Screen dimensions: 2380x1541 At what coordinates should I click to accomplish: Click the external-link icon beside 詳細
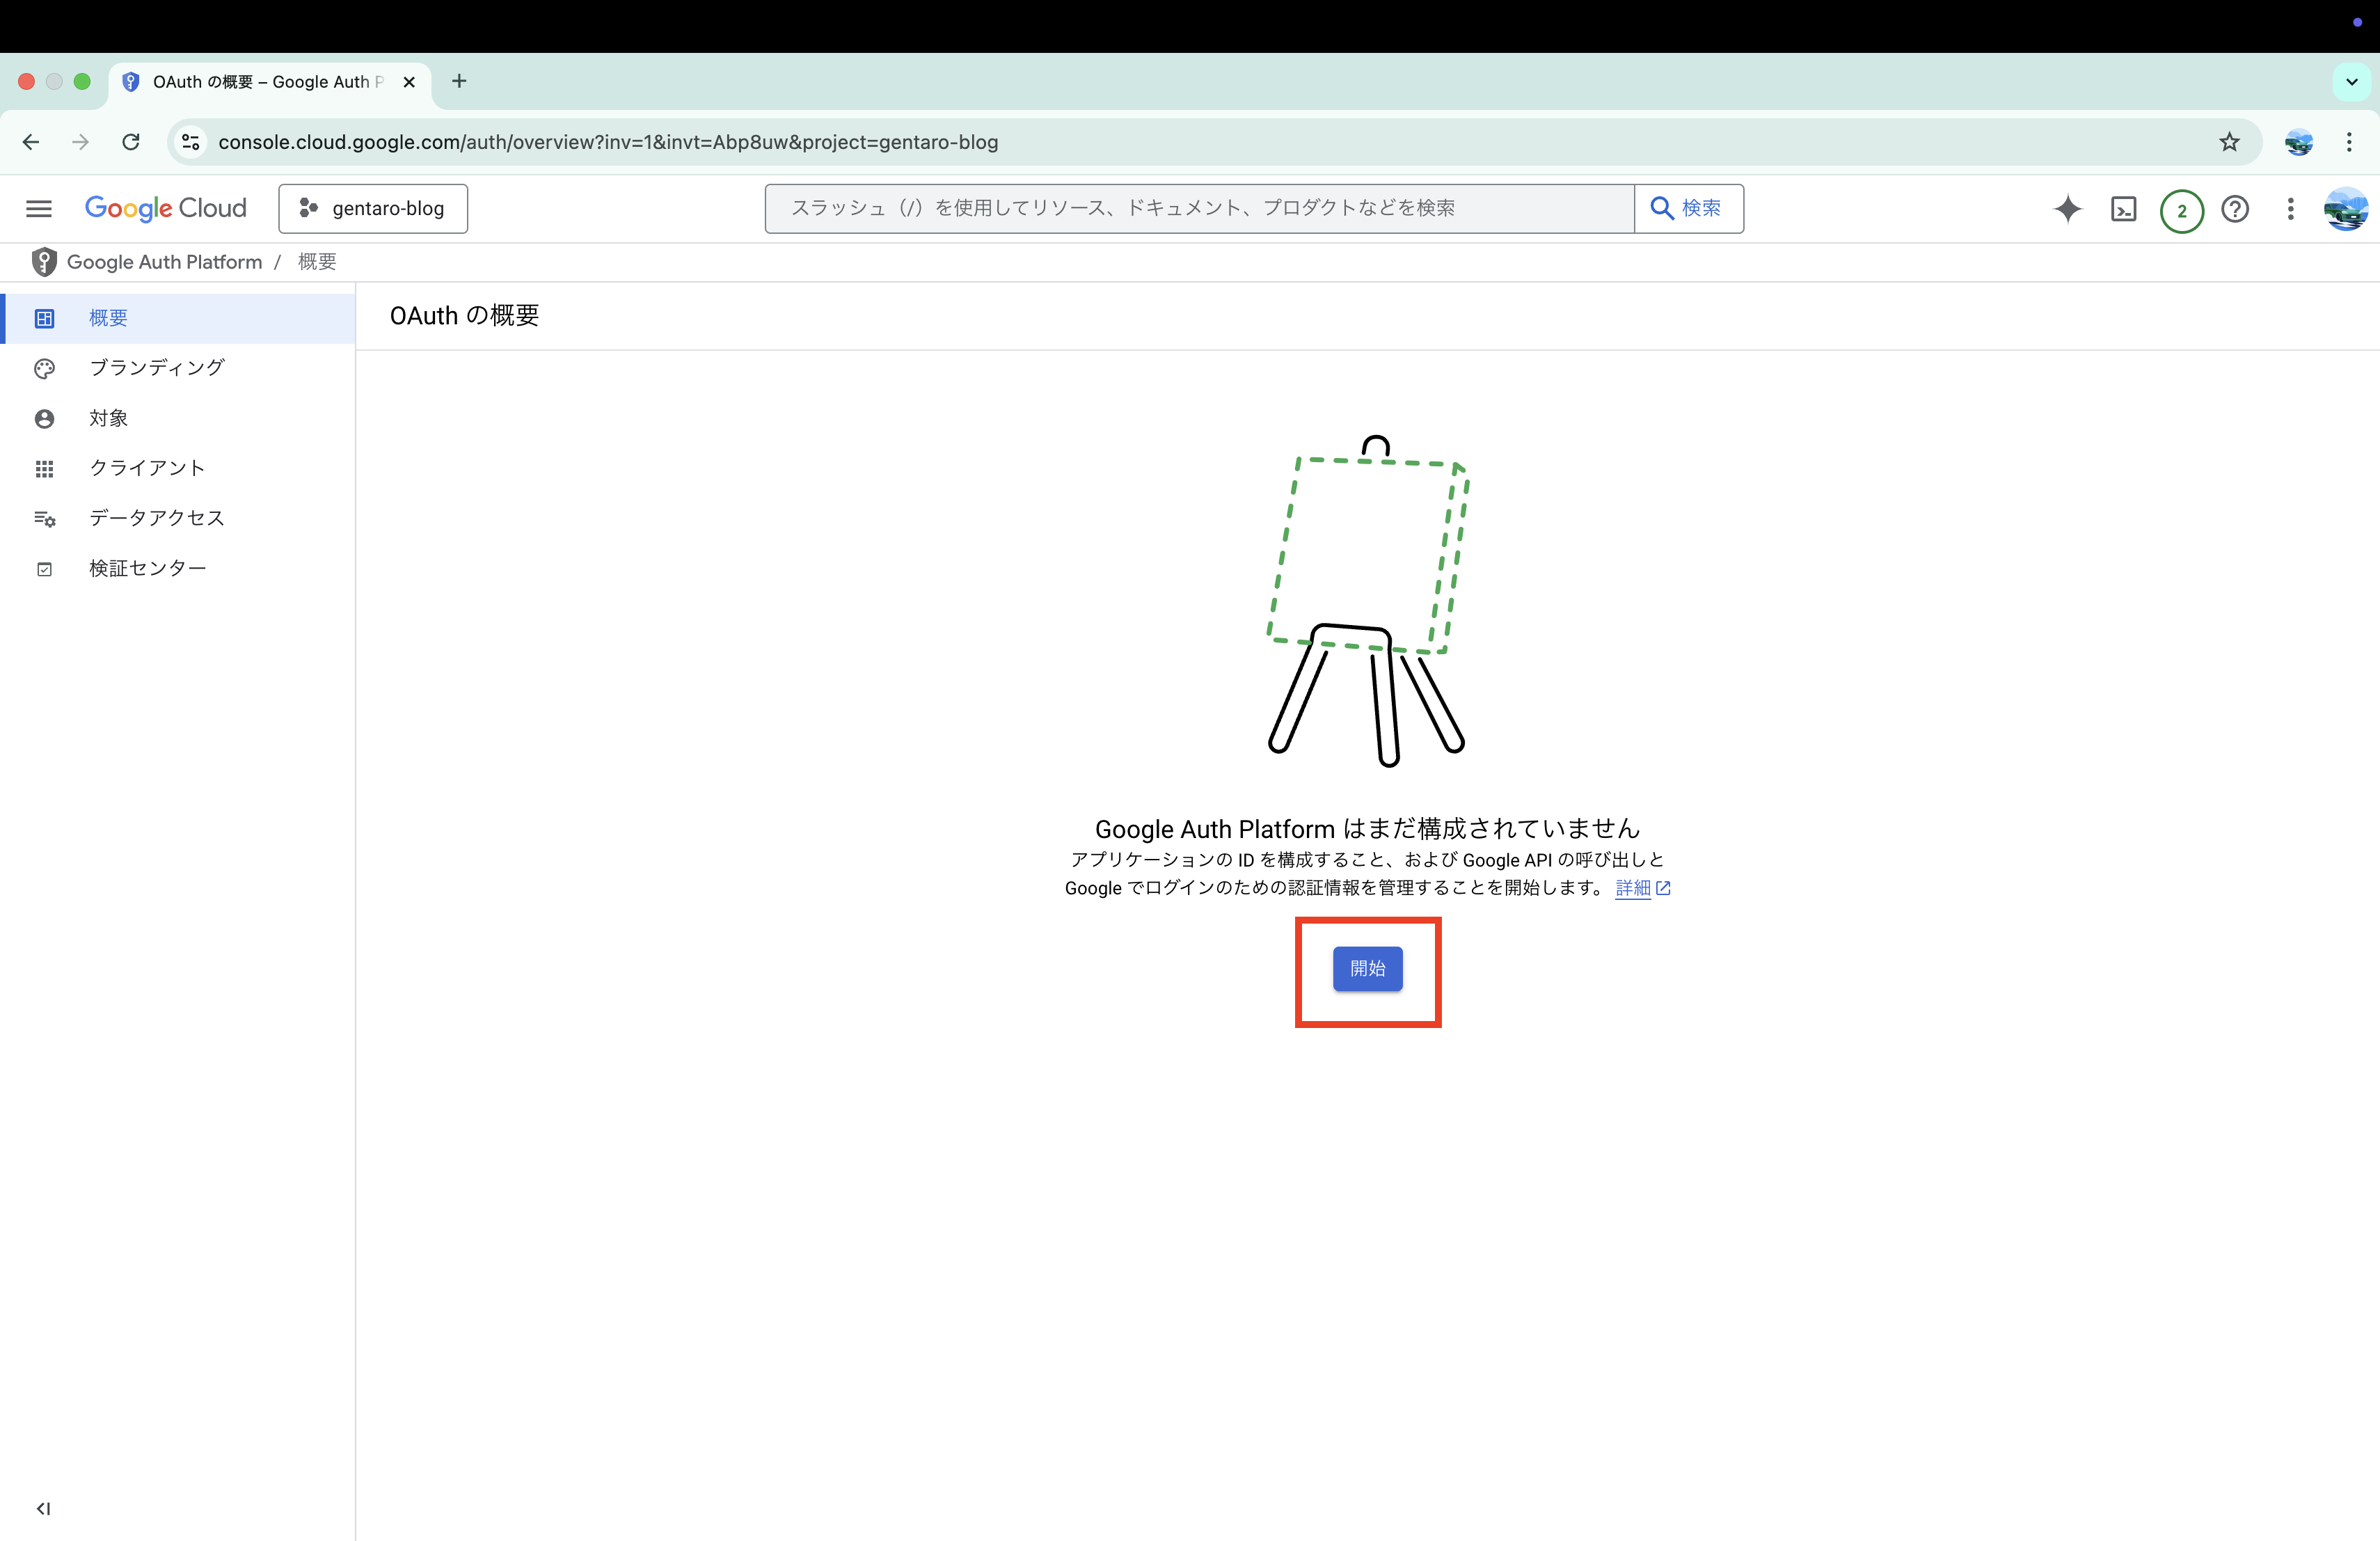click(1663, 888)
